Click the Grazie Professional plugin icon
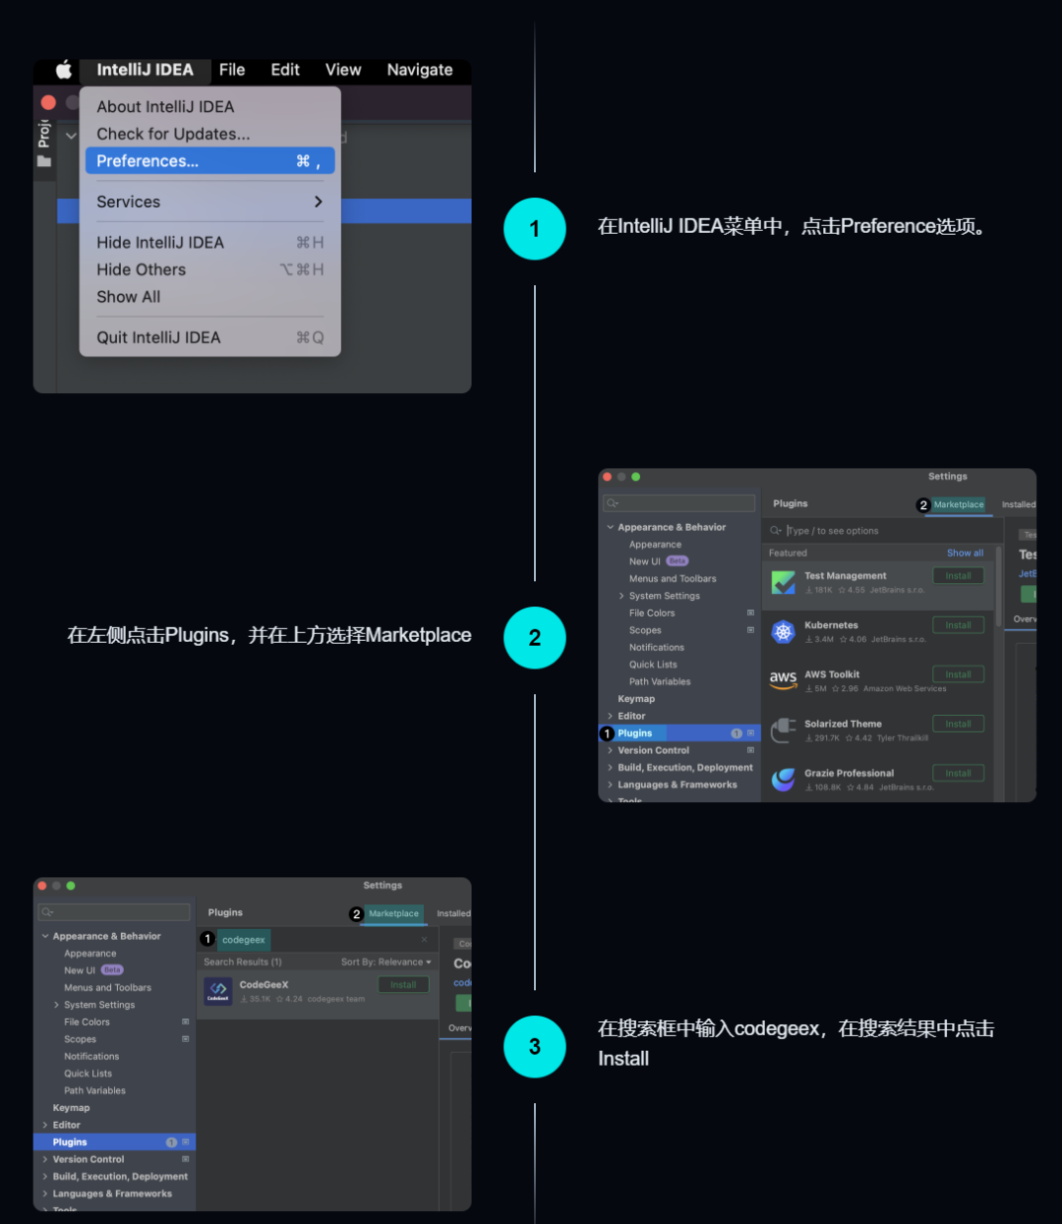1062x1224 pixels. point(783,779)
